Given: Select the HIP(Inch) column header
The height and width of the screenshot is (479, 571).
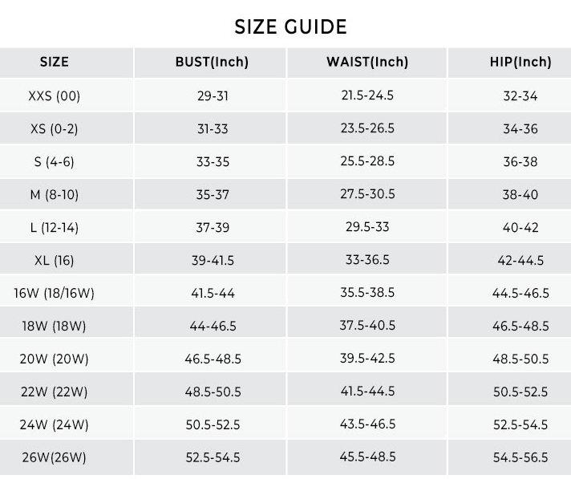Looking at the screenshot, I should point(520,62).
